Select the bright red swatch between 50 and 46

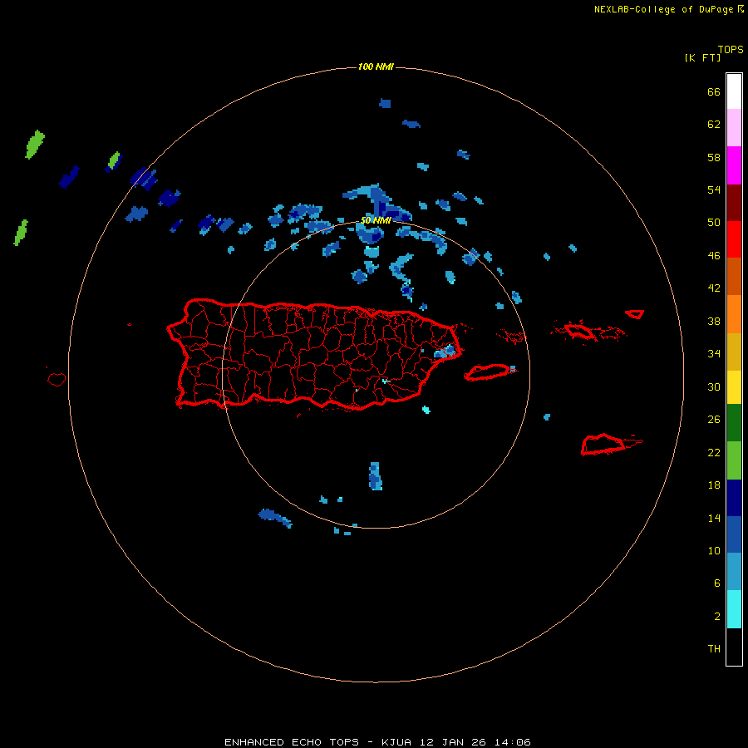click(x=734, y=239)
